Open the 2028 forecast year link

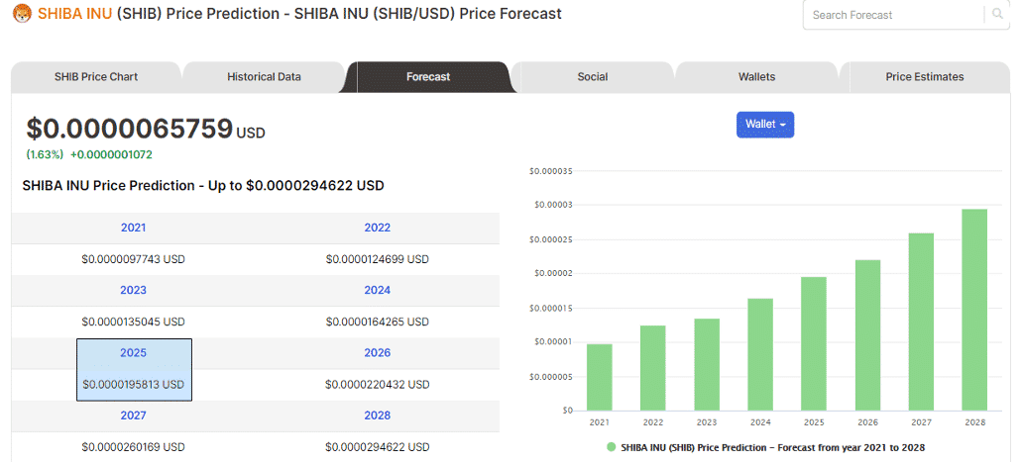pos(378,415)
